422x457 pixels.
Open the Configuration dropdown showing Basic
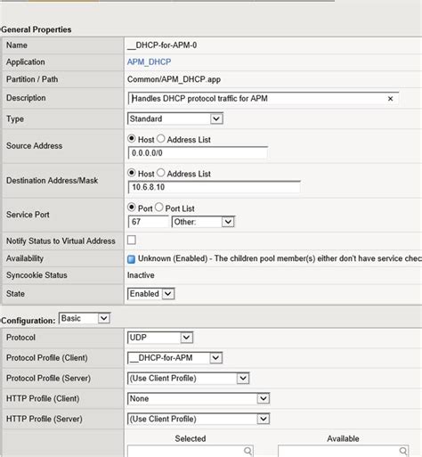pos(85,319)
